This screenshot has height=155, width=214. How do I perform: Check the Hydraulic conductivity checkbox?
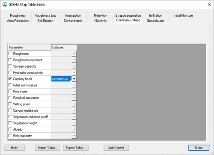click(x=10, y=72)
